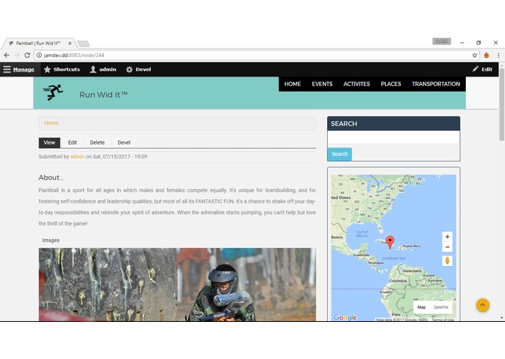Switch map to Satellite view
505x359 pixels.
(441, 307)
